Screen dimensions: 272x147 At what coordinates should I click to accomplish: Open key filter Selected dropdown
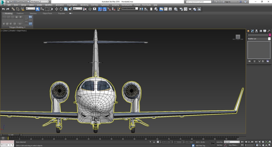coord(232,142)
